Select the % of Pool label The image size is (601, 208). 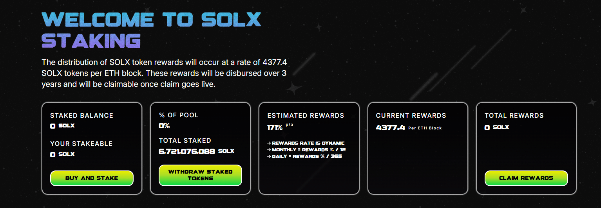click(x=178, y=115)
